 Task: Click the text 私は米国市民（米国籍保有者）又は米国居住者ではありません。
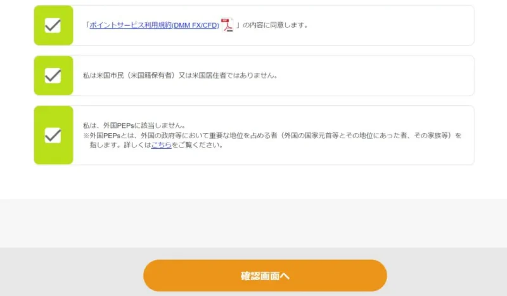point(180,75)
